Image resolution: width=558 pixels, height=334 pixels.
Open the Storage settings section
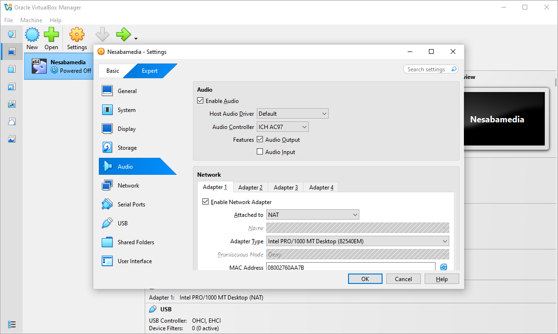(127, 148)
